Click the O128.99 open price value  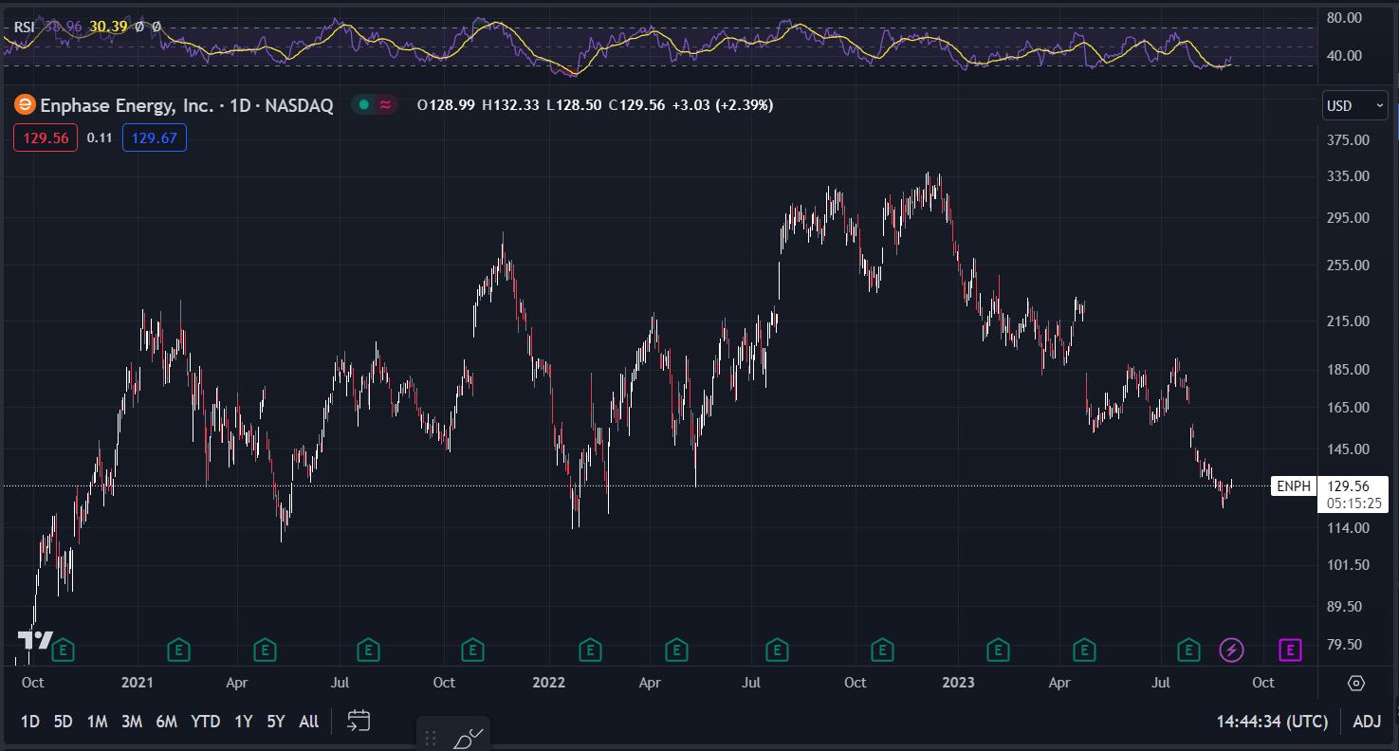tap(447, 105)
